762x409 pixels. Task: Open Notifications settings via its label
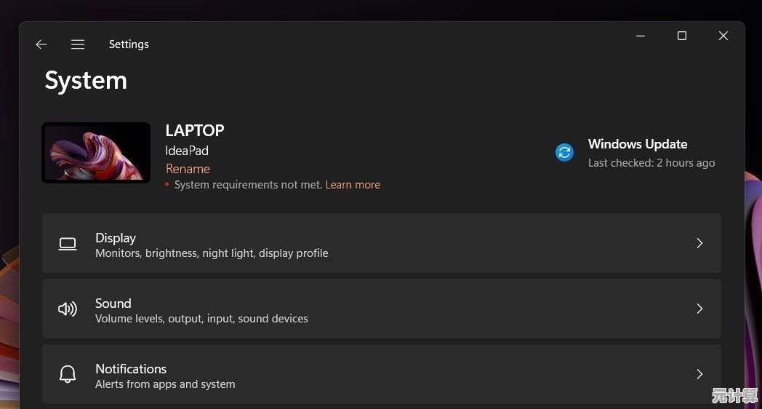coord(131,369)
